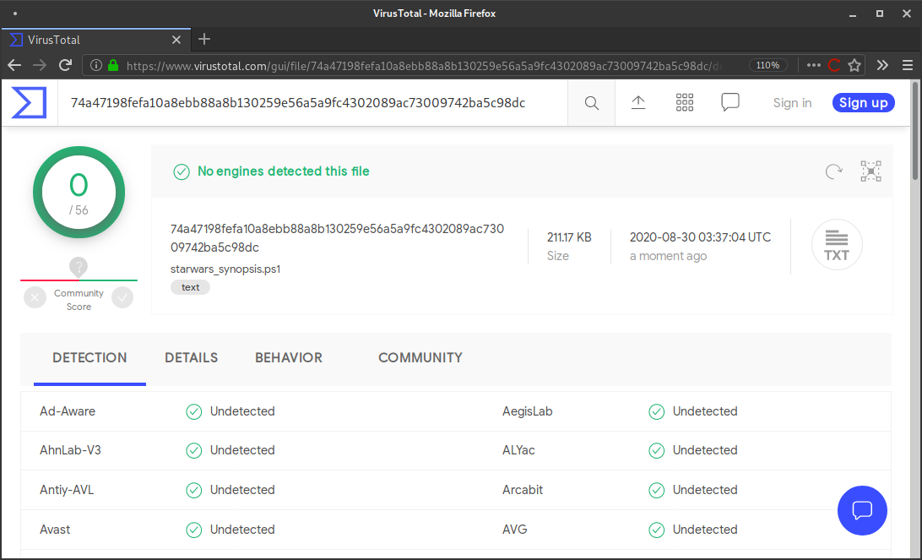Select the VirusTotal browser tab

click(x=96, y=40)
